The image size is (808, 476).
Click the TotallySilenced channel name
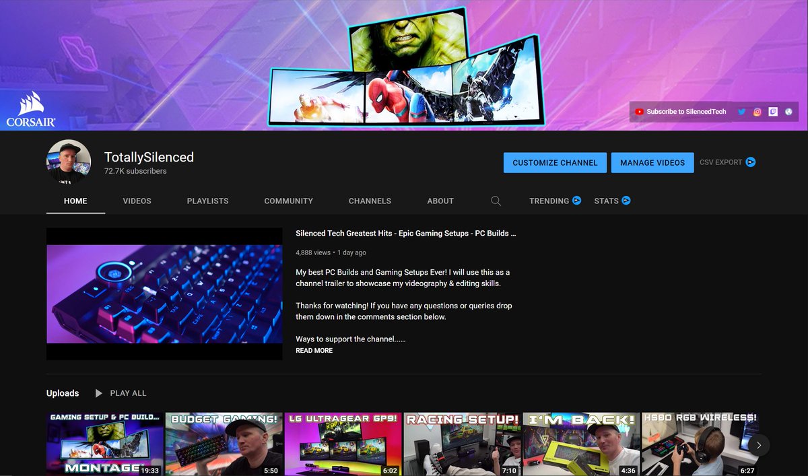point(149,157)
